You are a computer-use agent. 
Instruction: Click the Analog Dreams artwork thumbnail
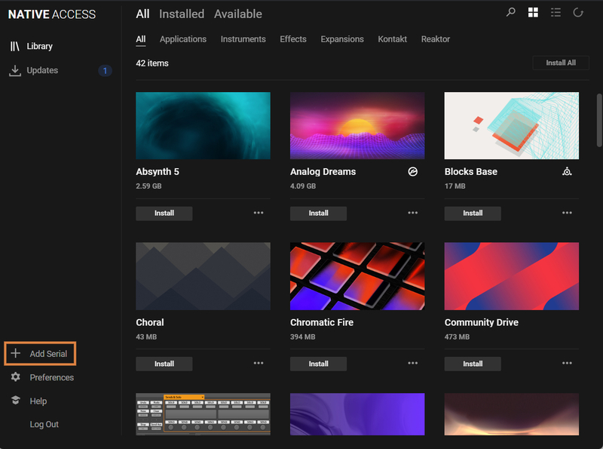point(357,125)
